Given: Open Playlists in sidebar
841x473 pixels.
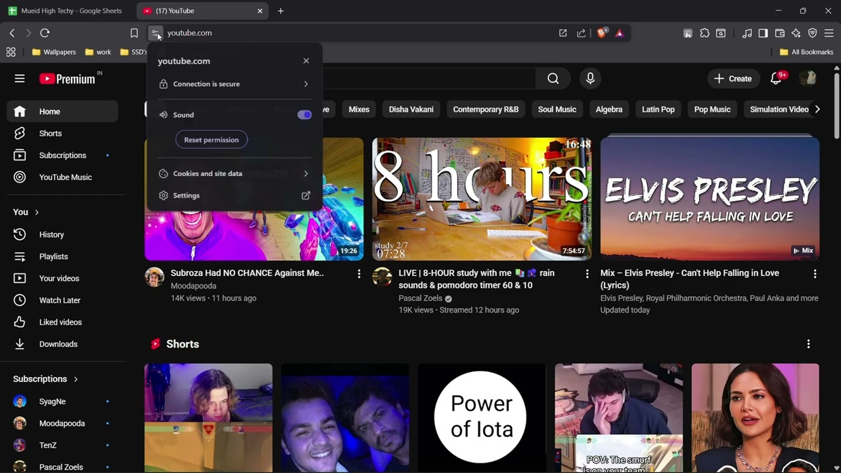Looking at the screenshot, I should pos(62,257).
